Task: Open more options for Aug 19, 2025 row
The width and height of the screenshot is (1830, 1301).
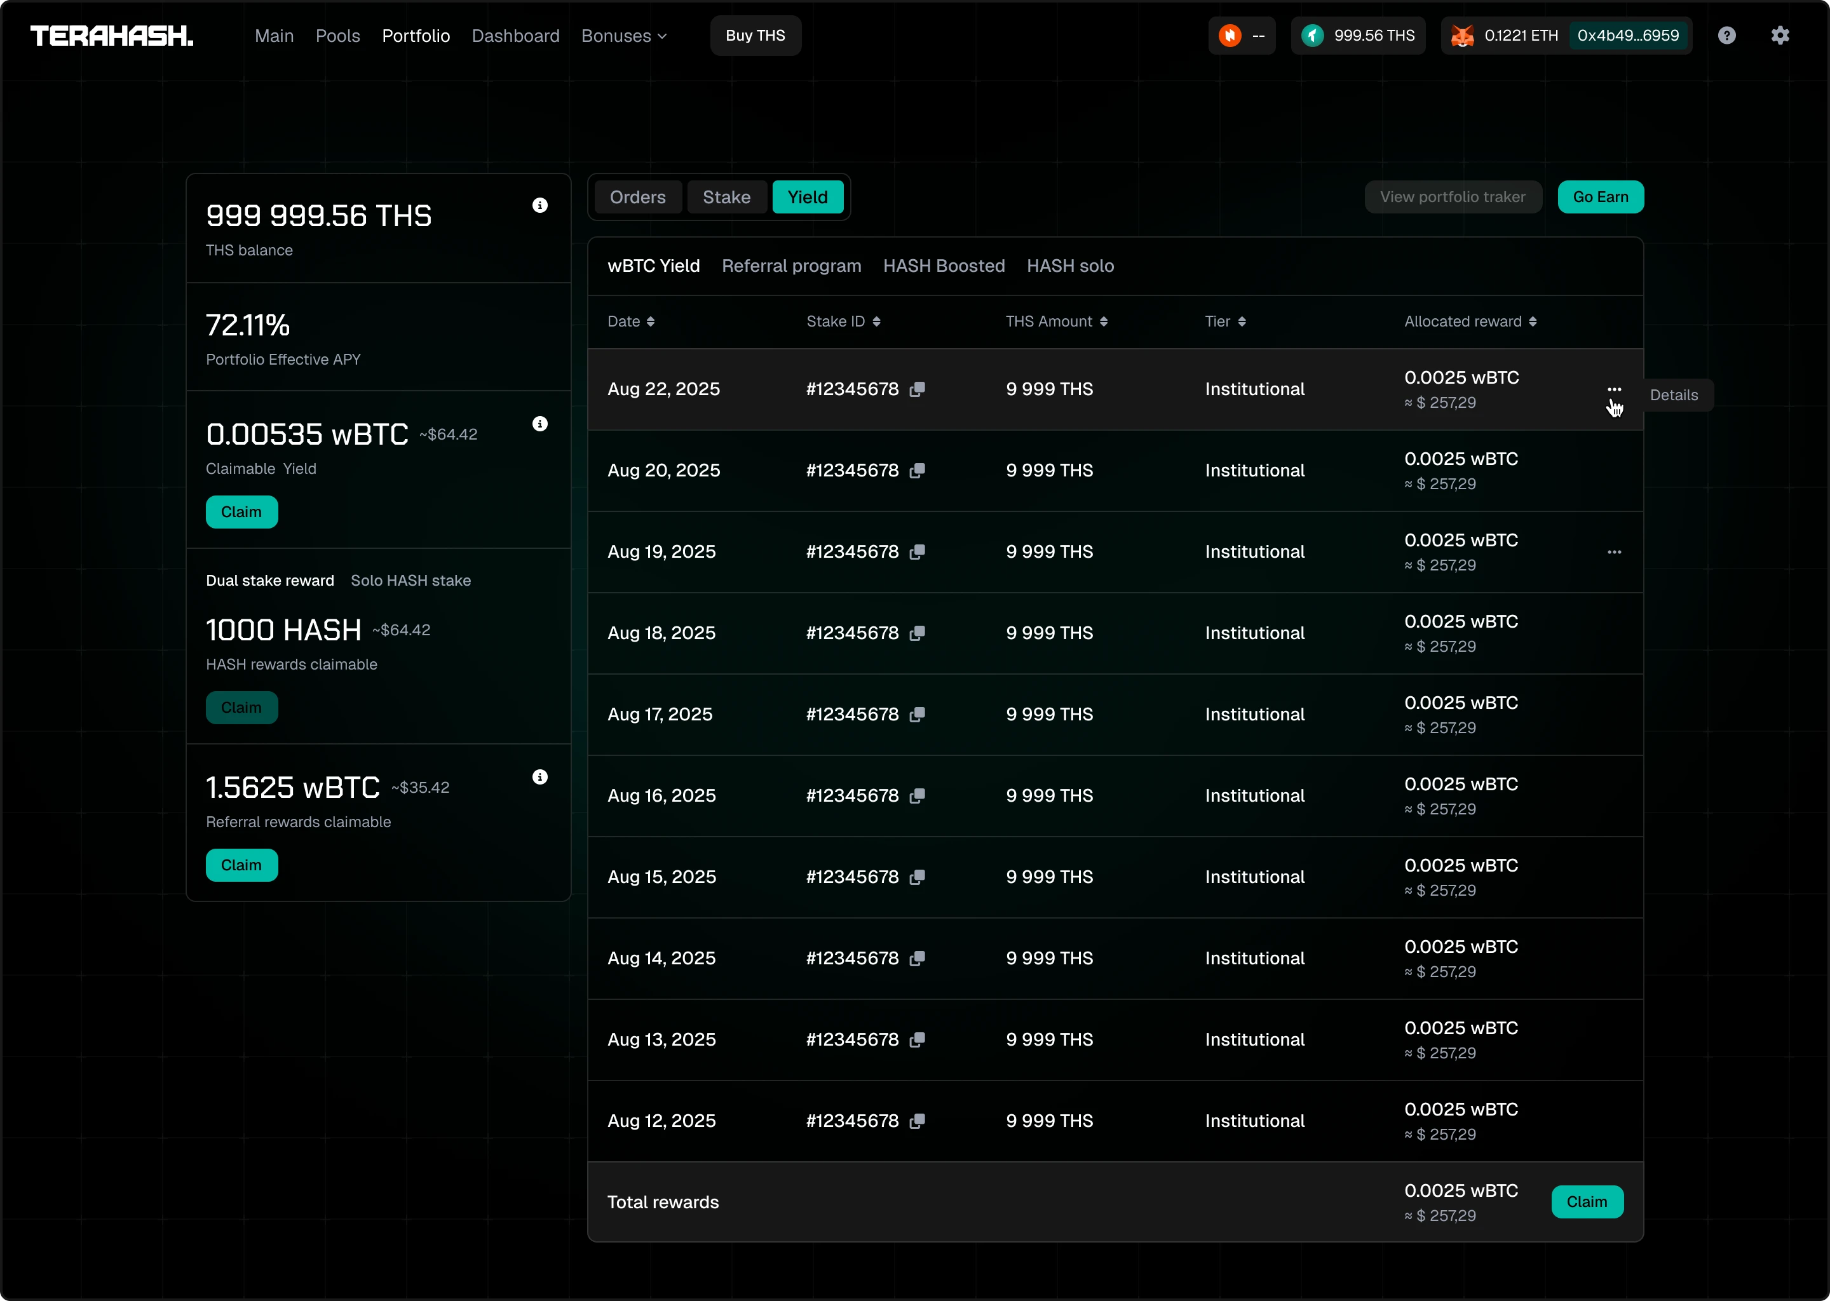Action: (1614, 552)
